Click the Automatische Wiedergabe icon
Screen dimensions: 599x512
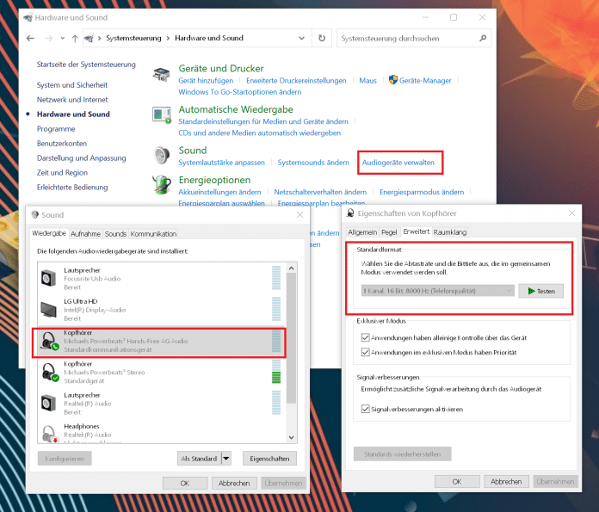[x=162, y=115]
